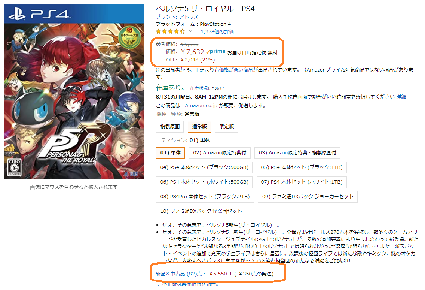The image size is (425, 290).
Task: Click the star rating icons
Action: 170,31
